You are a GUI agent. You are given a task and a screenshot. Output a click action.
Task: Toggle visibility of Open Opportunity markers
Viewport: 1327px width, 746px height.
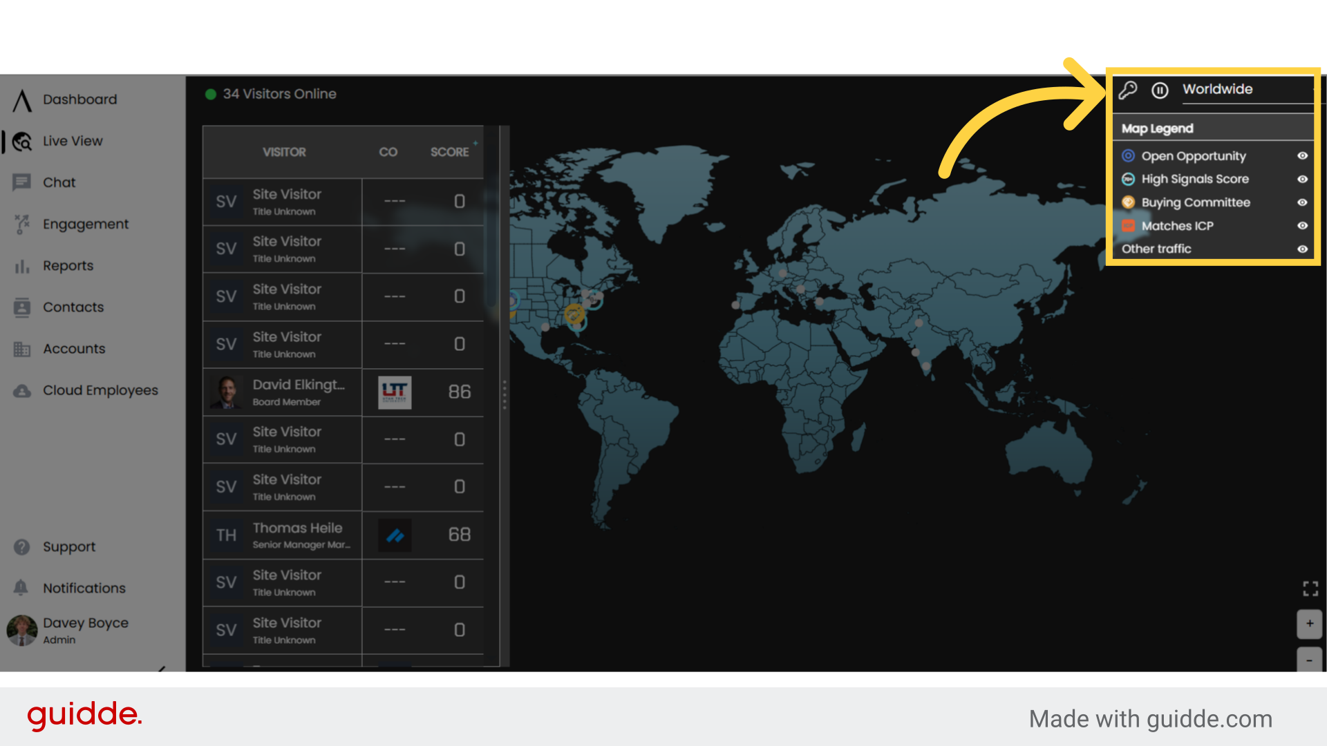[x=1302, y=156]
